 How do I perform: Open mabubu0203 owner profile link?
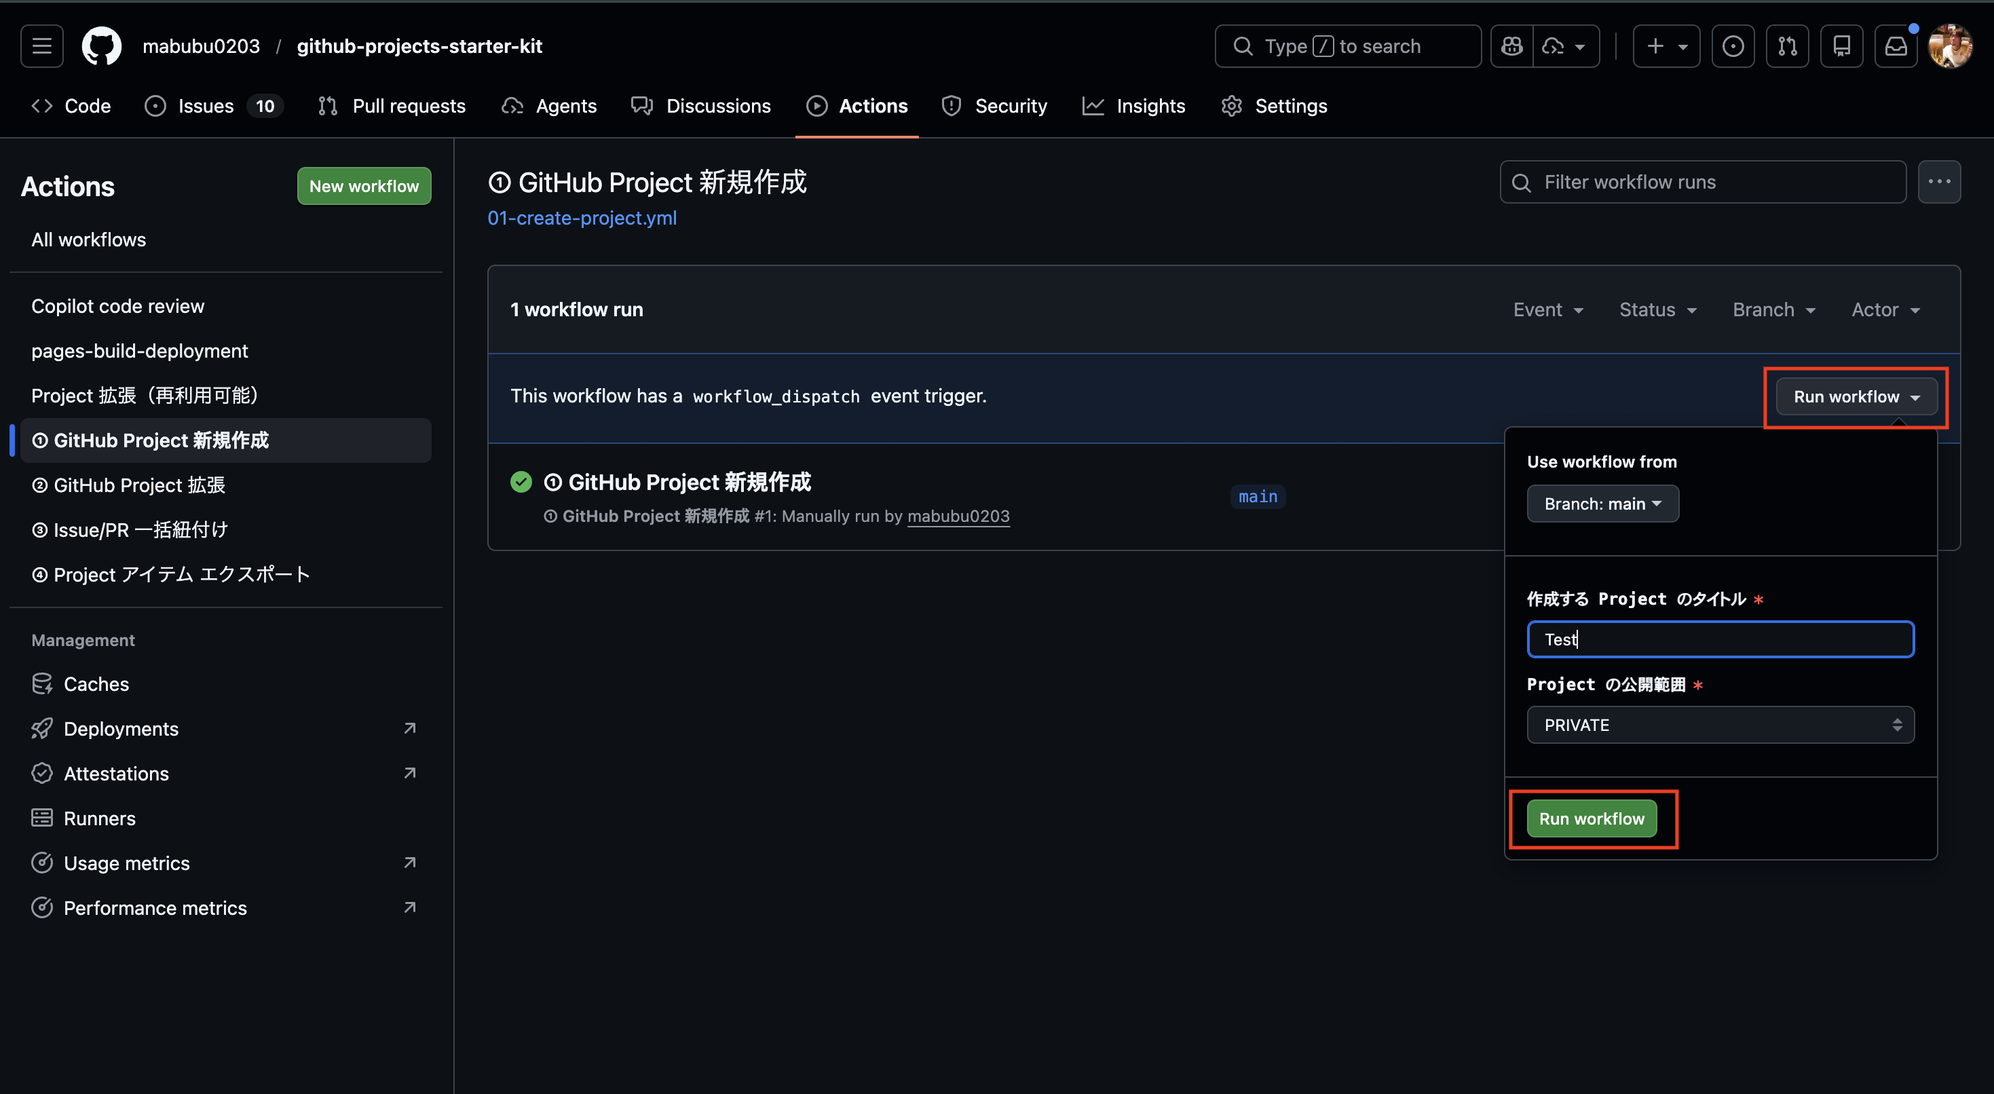[202, 46]
